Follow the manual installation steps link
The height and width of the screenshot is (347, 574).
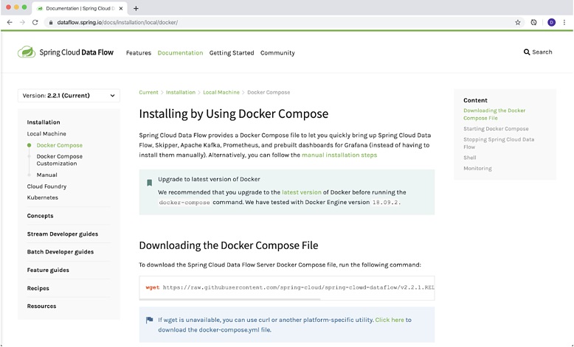(339, 155)
